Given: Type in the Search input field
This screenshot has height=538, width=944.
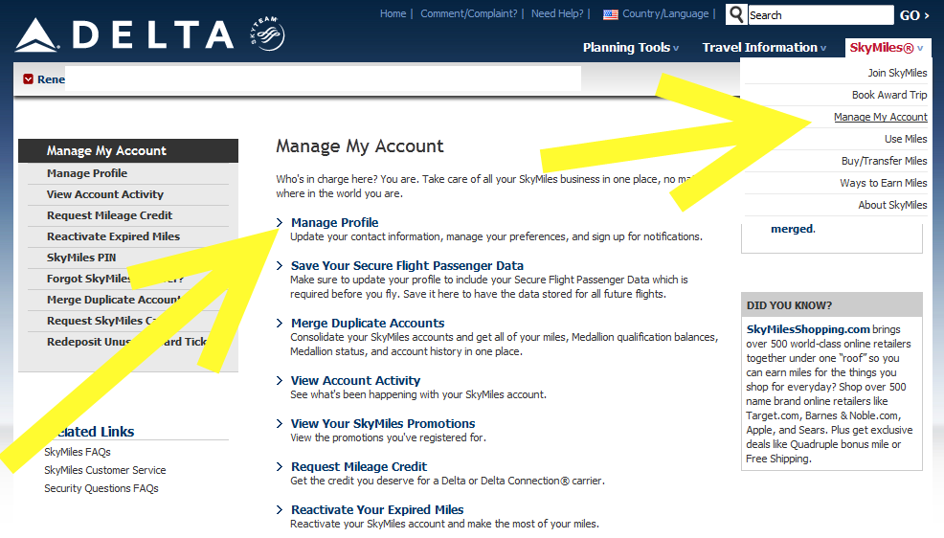Looking at the screenshot, I should coord(819,15).
